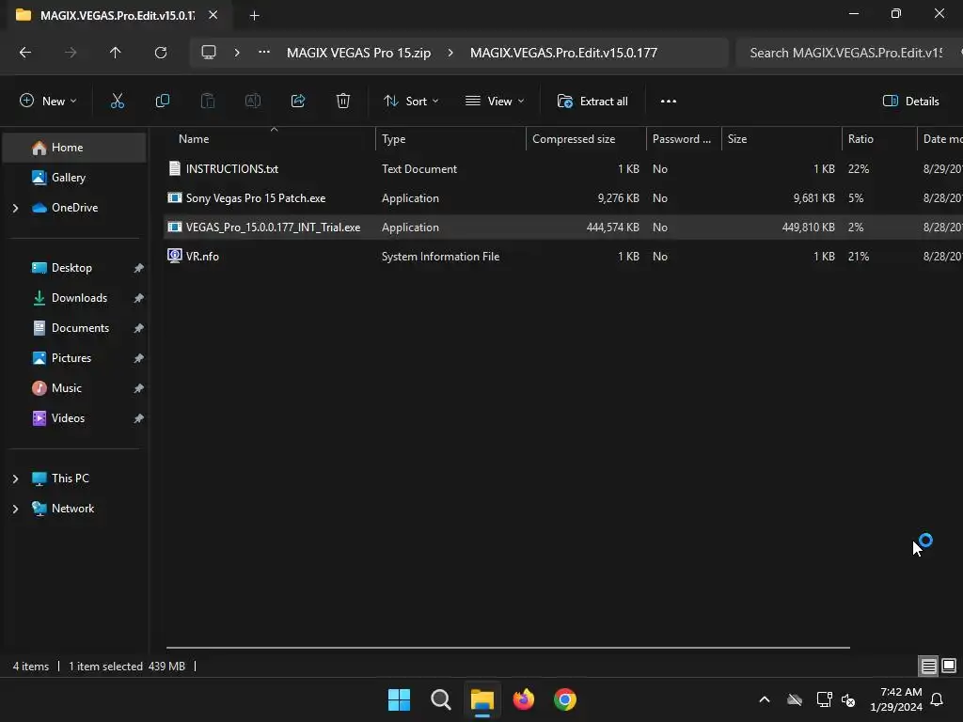Viewport: 963px width, 722px height.
Task: Navigate up one folder level
Action: [115, 53]
